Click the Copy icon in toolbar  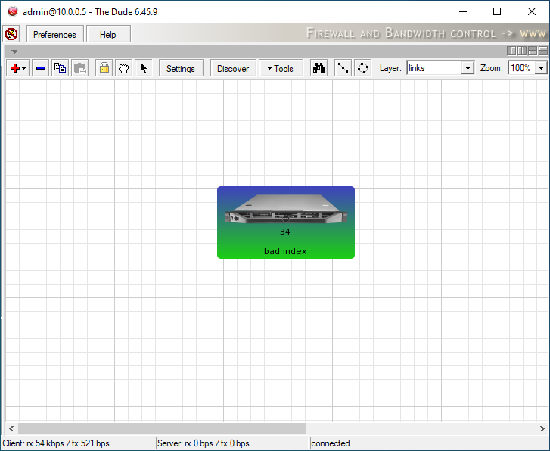(61, 68)
